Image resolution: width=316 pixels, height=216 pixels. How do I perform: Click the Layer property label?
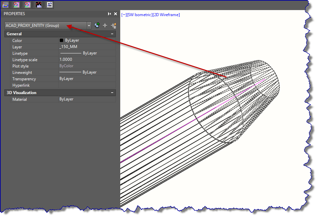coord(17,47)
